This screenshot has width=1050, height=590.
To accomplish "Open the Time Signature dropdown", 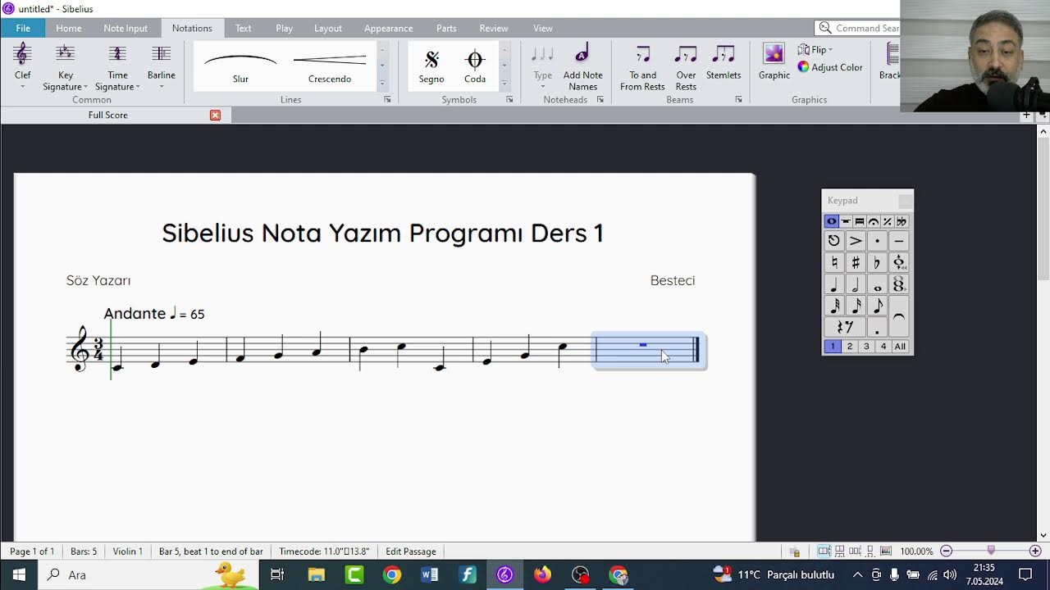I will (117, 66).
